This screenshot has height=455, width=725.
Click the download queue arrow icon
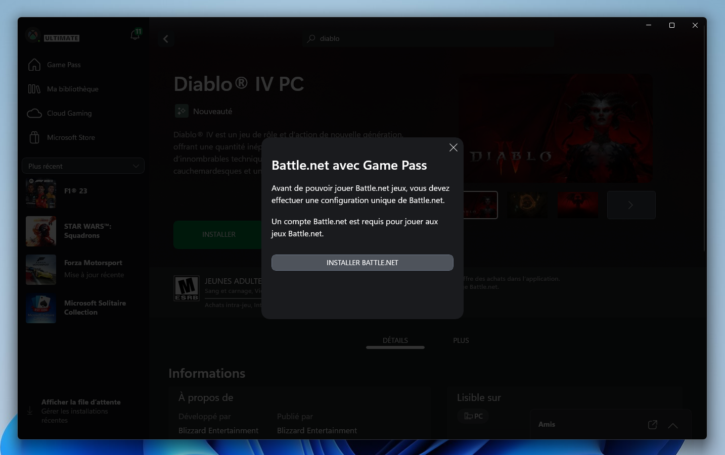pyautogui.click(x=30, y=411)
